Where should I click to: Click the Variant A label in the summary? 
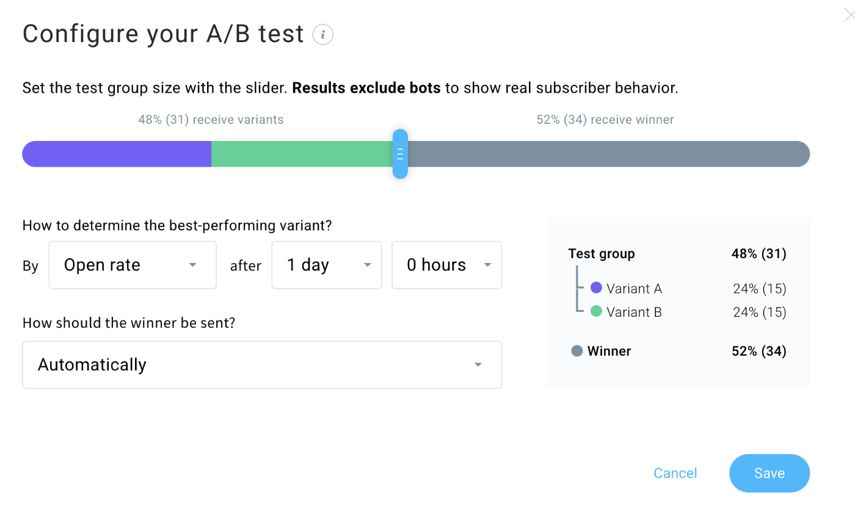(x=634, y=289)
